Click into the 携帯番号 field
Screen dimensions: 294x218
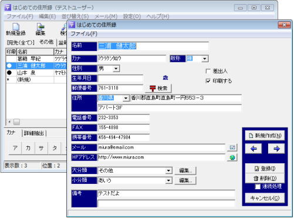coord(123,137)
